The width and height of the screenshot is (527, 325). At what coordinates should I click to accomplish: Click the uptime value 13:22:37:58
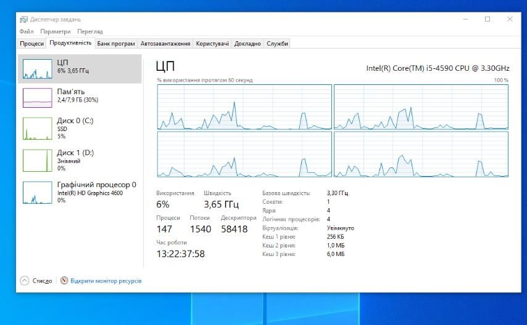pyautogui.click(x=180, y=254)
